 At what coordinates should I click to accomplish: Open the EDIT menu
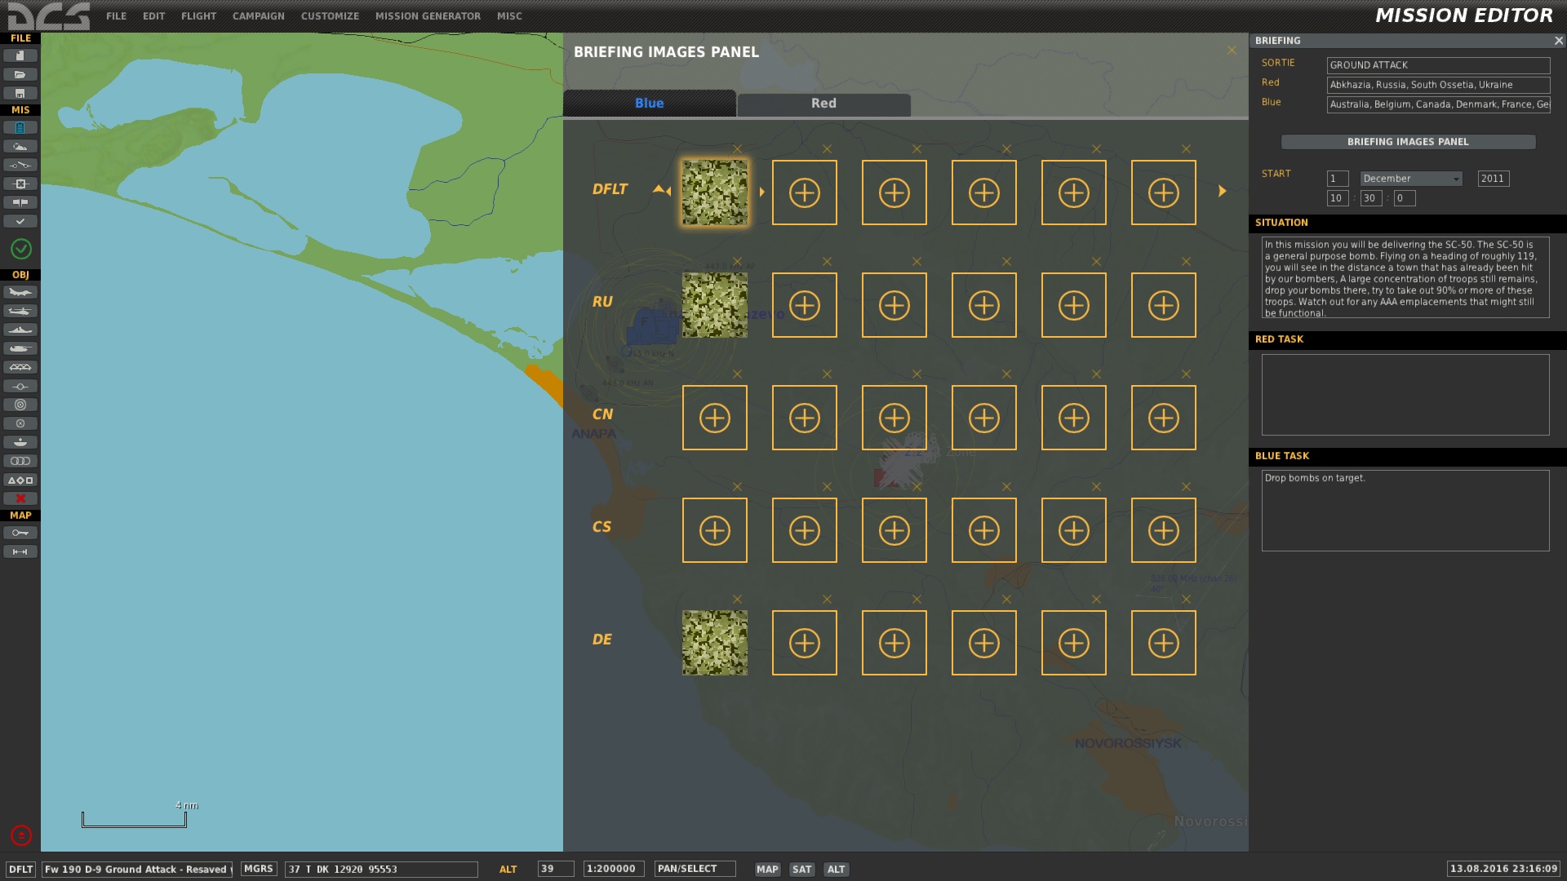click(x=153, y=16)
